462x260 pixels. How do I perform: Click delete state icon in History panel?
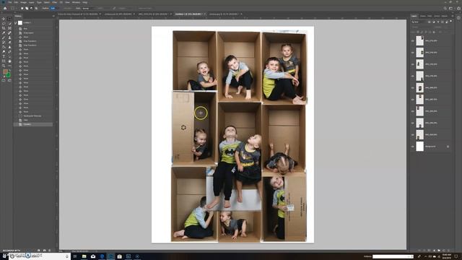[x=49, y=251]
